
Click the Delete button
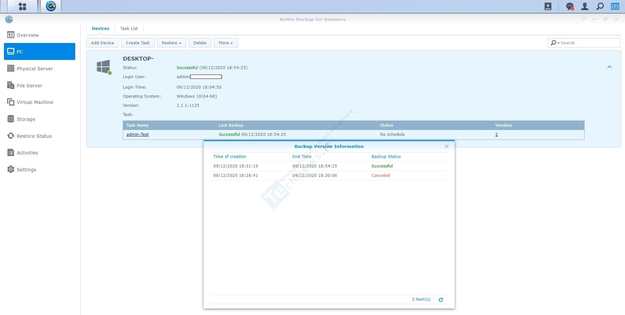(200, 43)
